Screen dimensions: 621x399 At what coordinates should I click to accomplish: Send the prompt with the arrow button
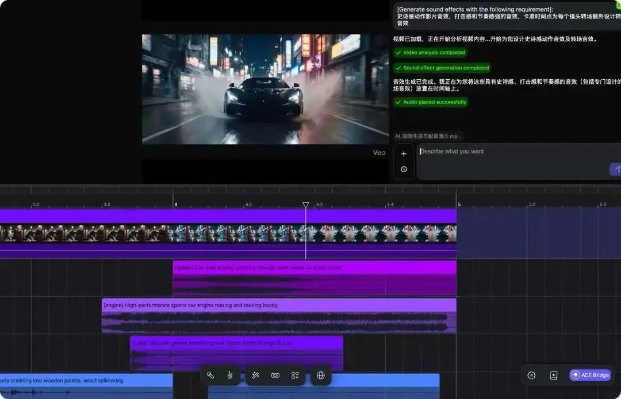(616, 169)
